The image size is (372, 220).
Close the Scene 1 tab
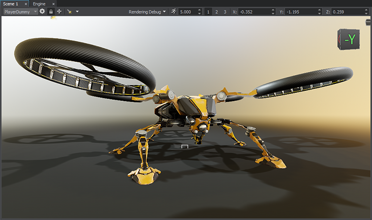[26, 3]
